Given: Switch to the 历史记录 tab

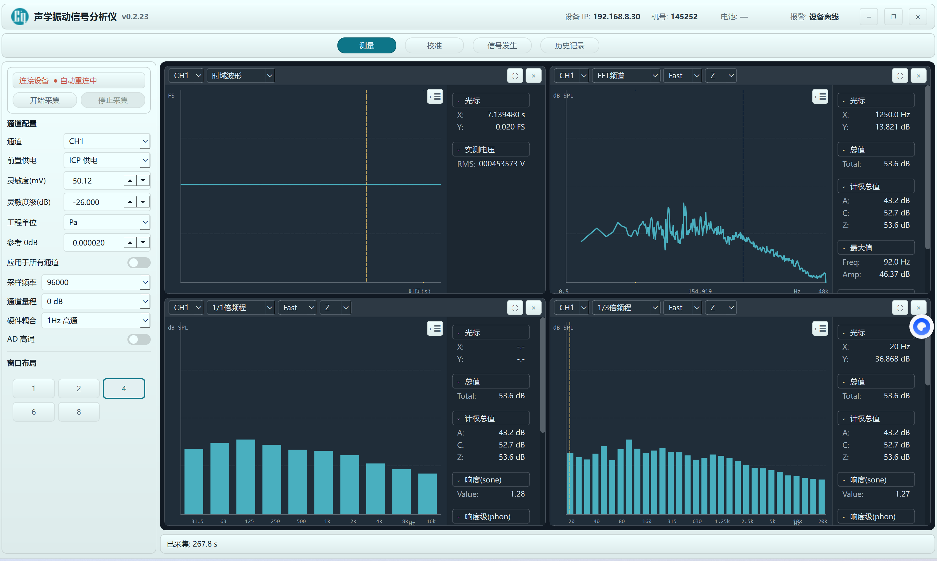Looking at the screenshot, I should pyautogui.click(x=570, y=45).
